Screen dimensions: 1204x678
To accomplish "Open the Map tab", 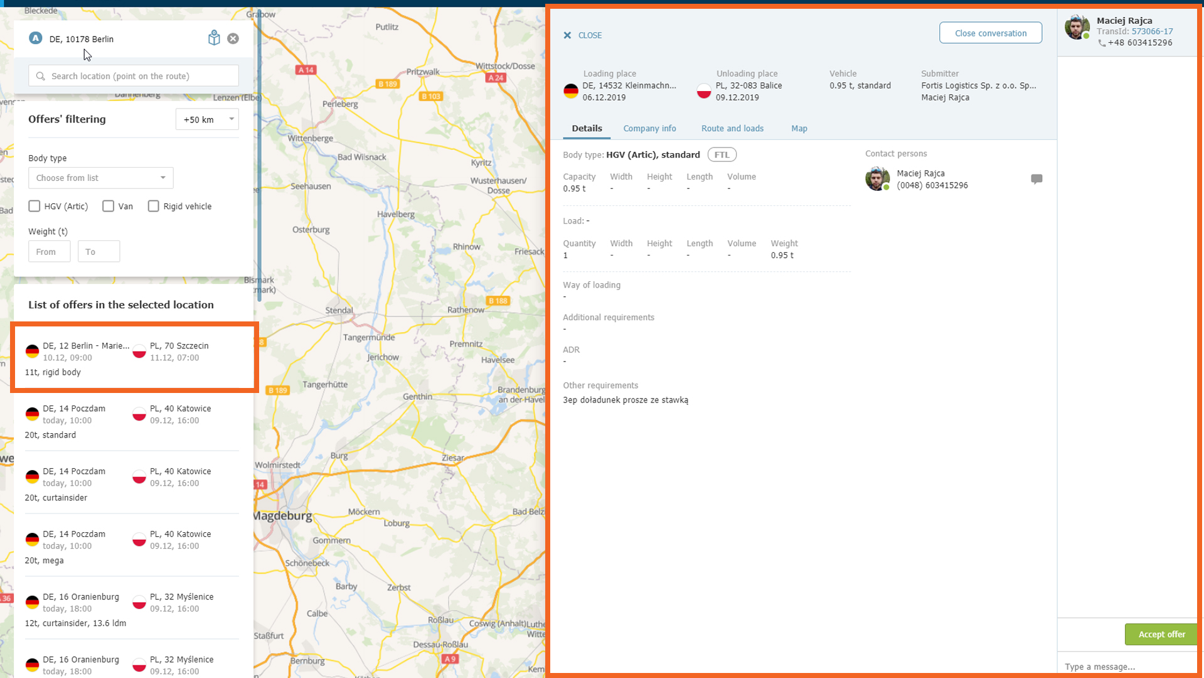I will pyautogui.click(x=799, y=128).
